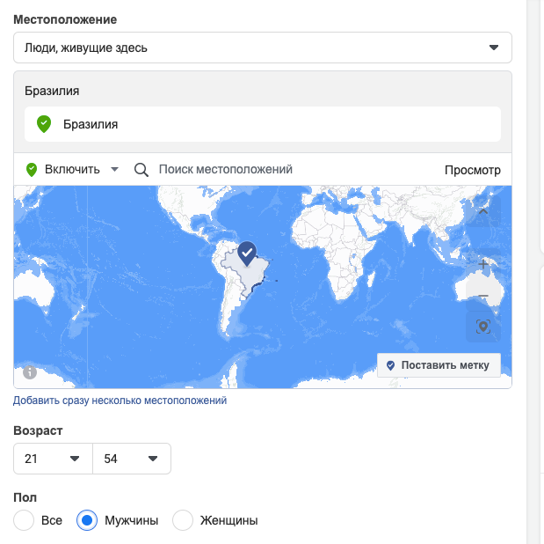
Task: Expand the Включить include/exclude menu
Action: coord(73,170)
